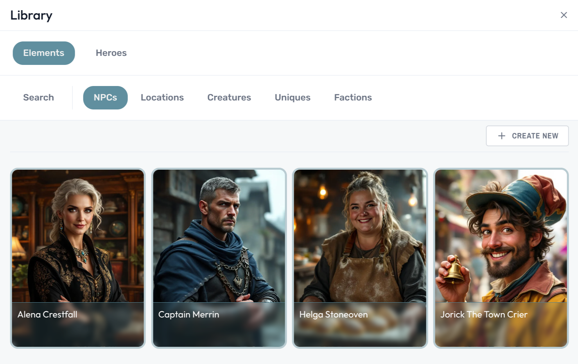Open the Factions tab

pos(353,97)
